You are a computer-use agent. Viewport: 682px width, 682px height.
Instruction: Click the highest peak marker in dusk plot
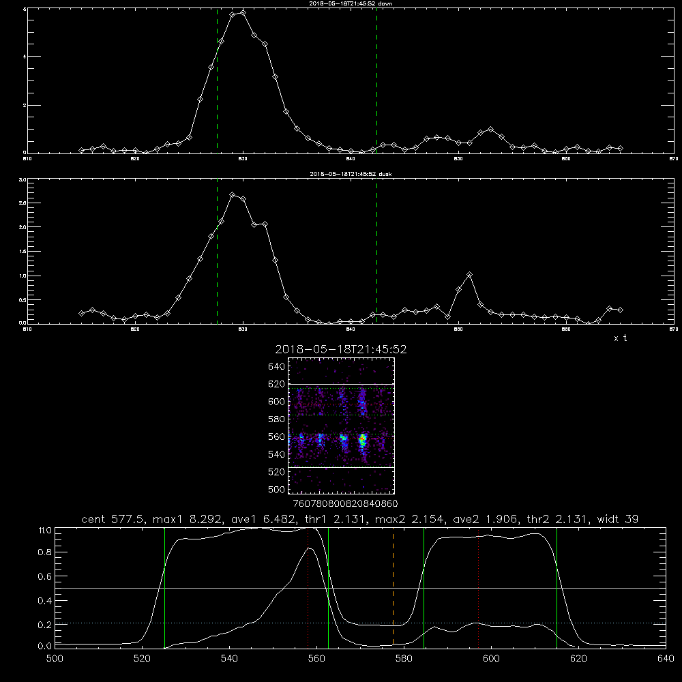pos(233,194)
